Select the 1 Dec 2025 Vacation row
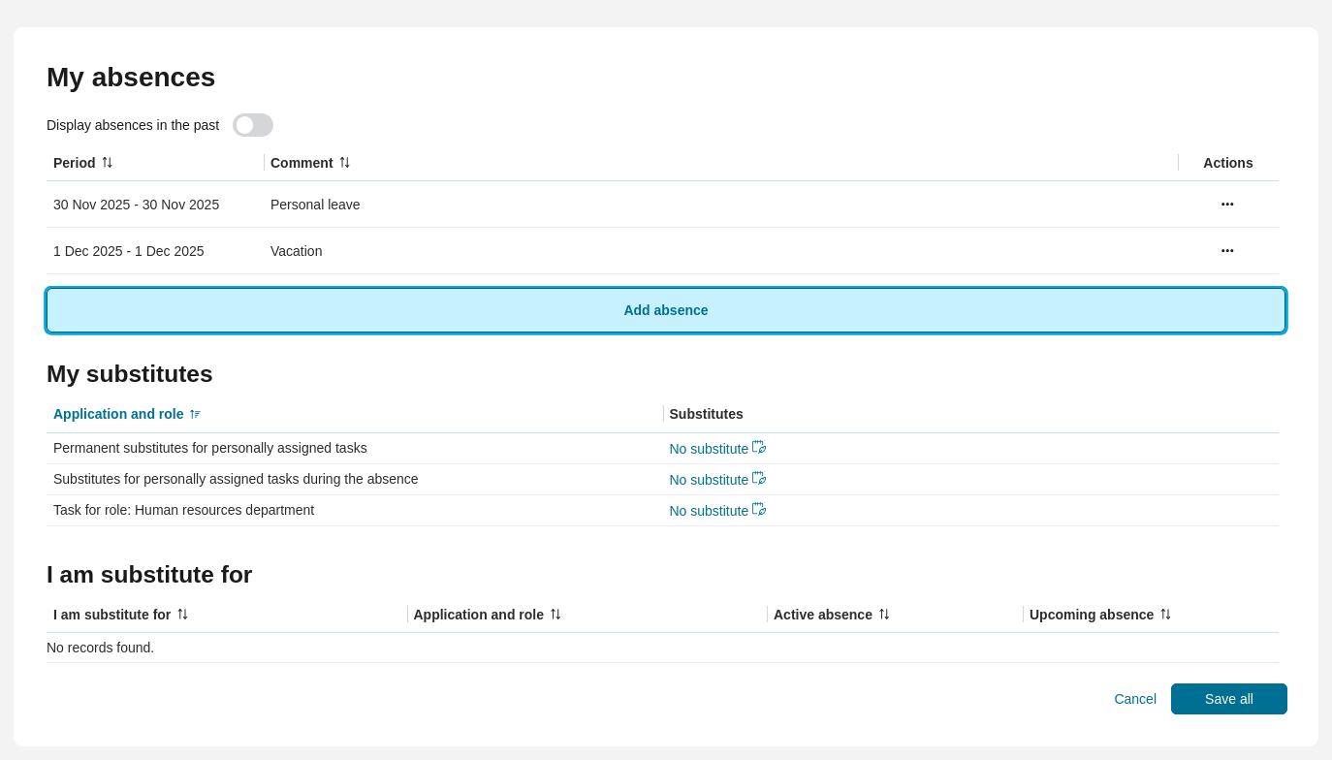Image resolution: width=1332 pixels, height=760 pixels. 129,251
